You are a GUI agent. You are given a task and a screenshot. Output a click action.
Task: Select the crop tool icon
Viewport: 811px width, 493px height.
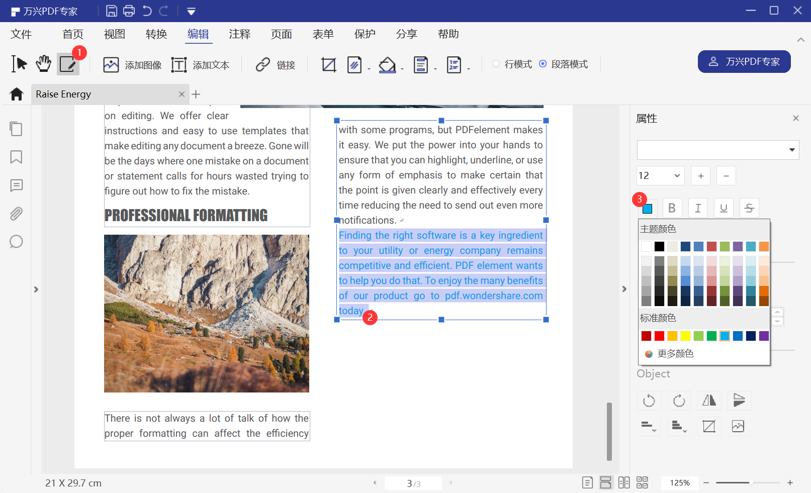pyautogui.click(x=329, y=65)
